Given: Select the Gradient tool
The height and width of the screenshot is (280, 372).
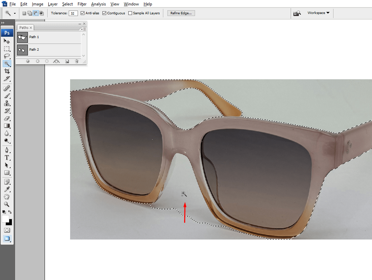Looking at the screenshot, I should pos(7,125).
